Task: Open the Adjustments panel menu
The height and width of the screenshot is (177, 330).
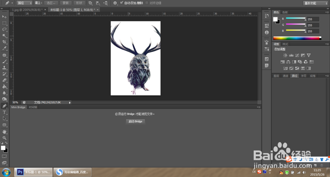Action: click(x=327, y=44)
